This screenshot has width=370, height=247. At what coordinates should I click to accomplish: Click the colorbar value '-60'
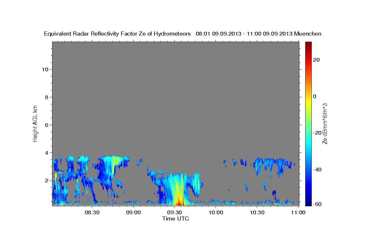pyautogui.click(x=317, y=204)
